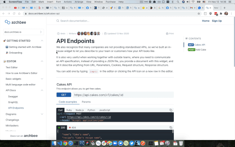Copy the Curl code example
The height and width of the screenshot is (147, 235).
point(171,110)
